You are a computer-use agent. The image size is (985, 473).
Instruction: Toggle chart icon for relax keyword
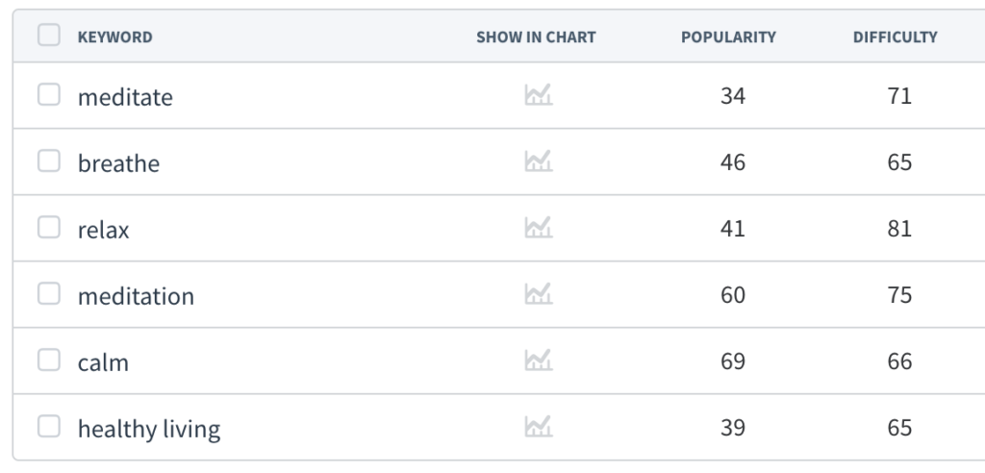tap(539, 228)
